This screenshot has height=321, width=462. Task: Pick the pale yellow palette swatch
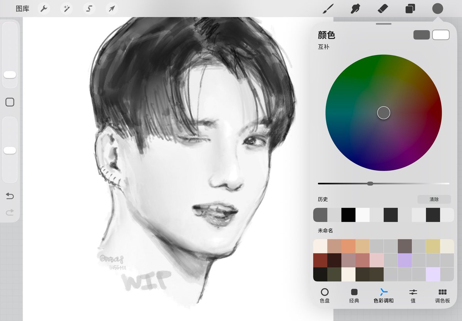pyautogui.click(x=433, y=246)
